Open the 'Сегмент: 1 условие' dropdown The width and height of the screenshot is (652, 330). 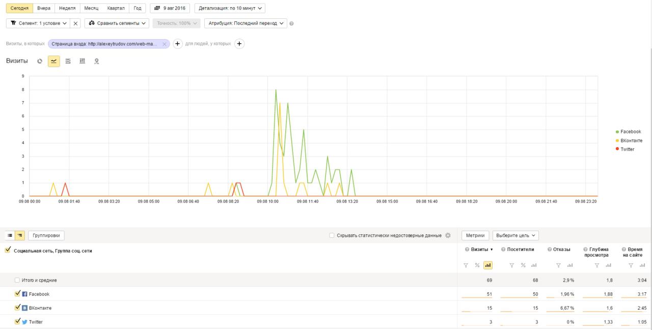click(38, 23)
